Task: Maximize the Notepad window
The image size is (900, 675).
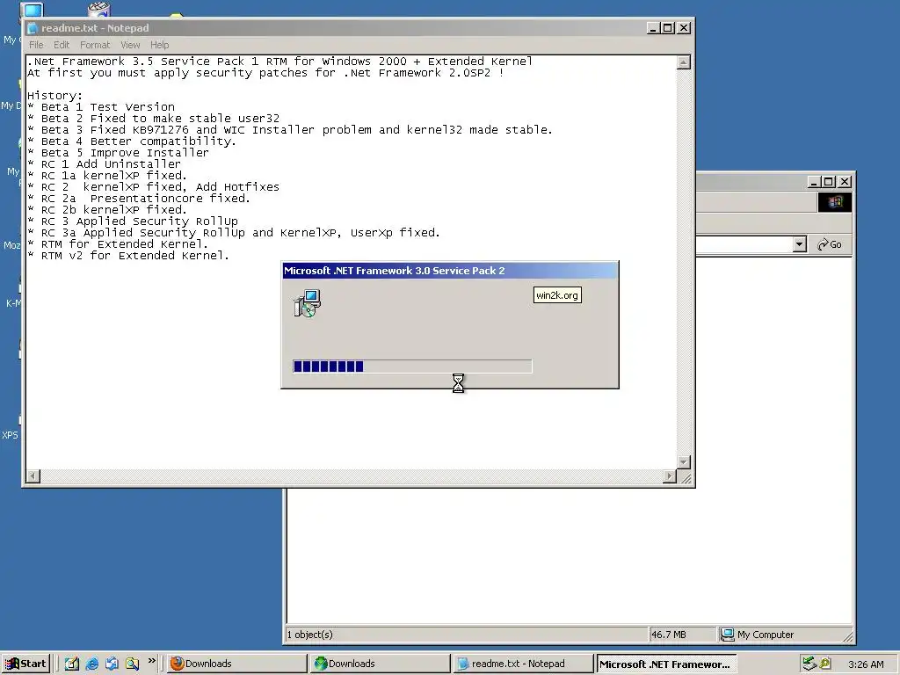Action: (668, 28)
